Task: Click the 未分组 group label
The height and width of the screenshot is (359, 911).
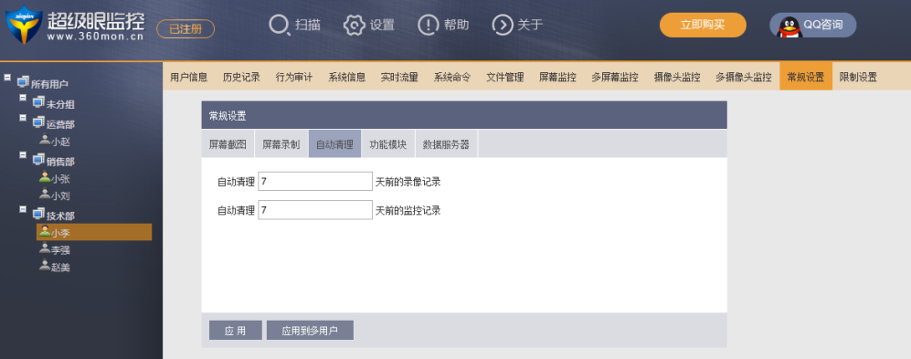Action: click(x=60, y=104)
